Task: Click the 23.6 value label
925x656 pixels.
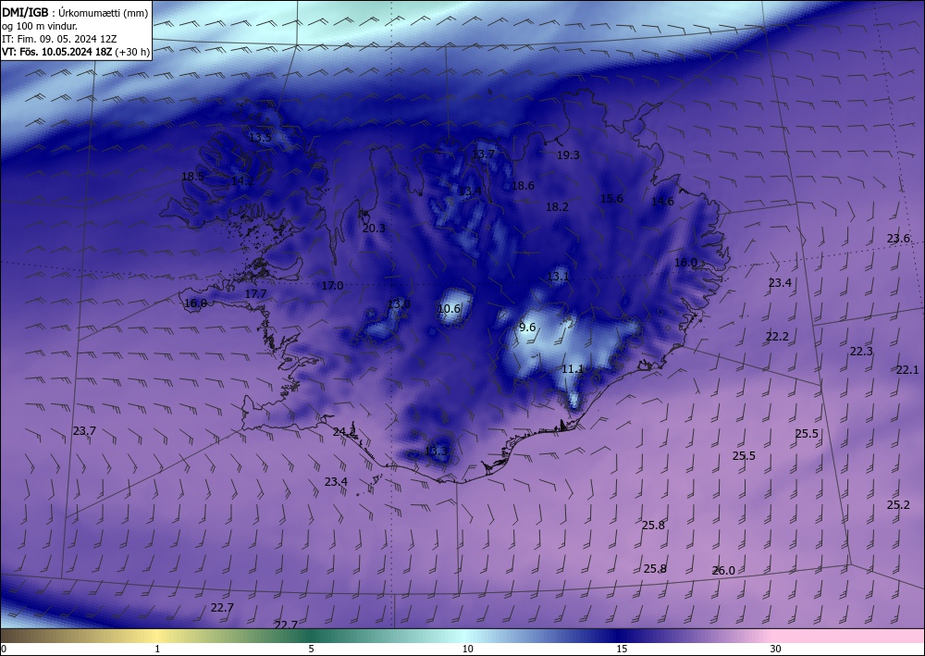Action: pyautogui.click(x=898, y=239)
